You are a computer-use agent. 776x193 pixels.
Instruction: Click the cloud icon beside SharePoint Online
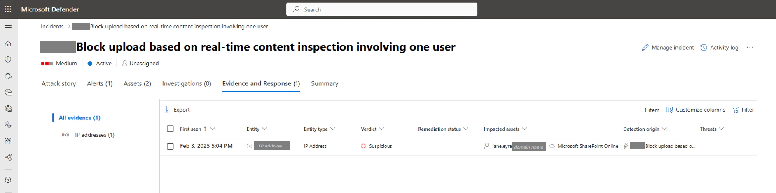(x=552, y=146)
